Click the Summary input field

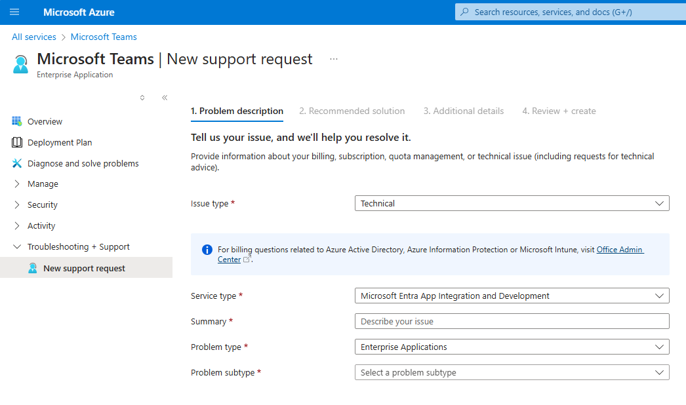(512, 321)
